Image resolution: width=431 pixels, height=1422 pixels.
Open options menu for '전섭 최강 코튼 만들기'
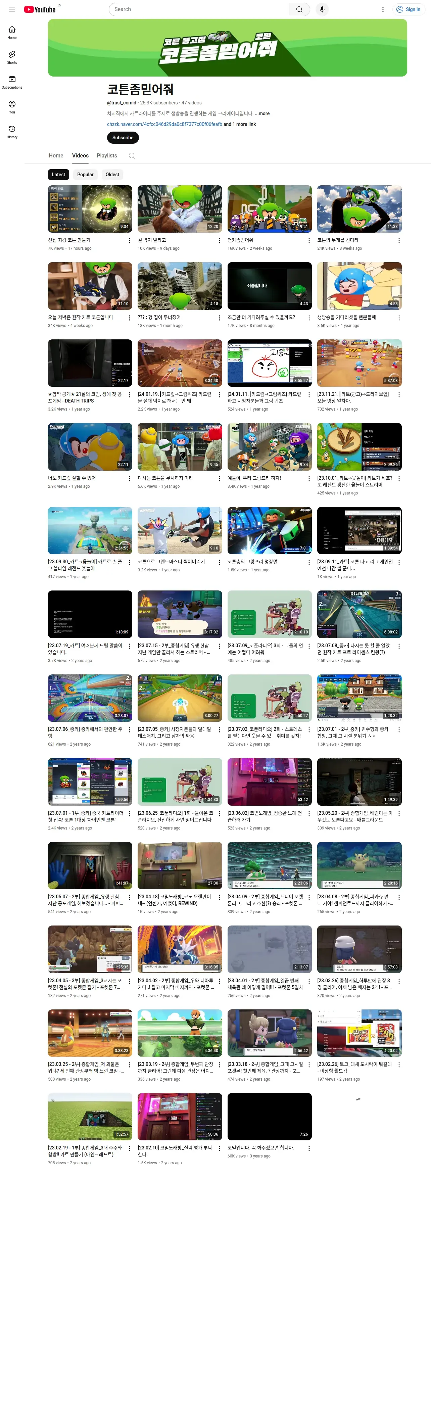coord(130,241)
